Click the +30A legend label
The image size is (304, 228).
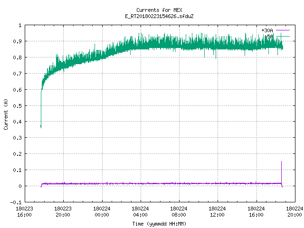tap(267, 30)
